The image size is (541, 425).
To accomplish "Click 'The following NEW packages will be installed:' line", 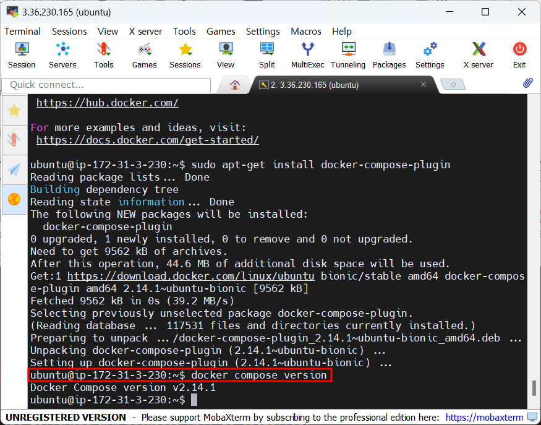I will (x=169, y=215).
